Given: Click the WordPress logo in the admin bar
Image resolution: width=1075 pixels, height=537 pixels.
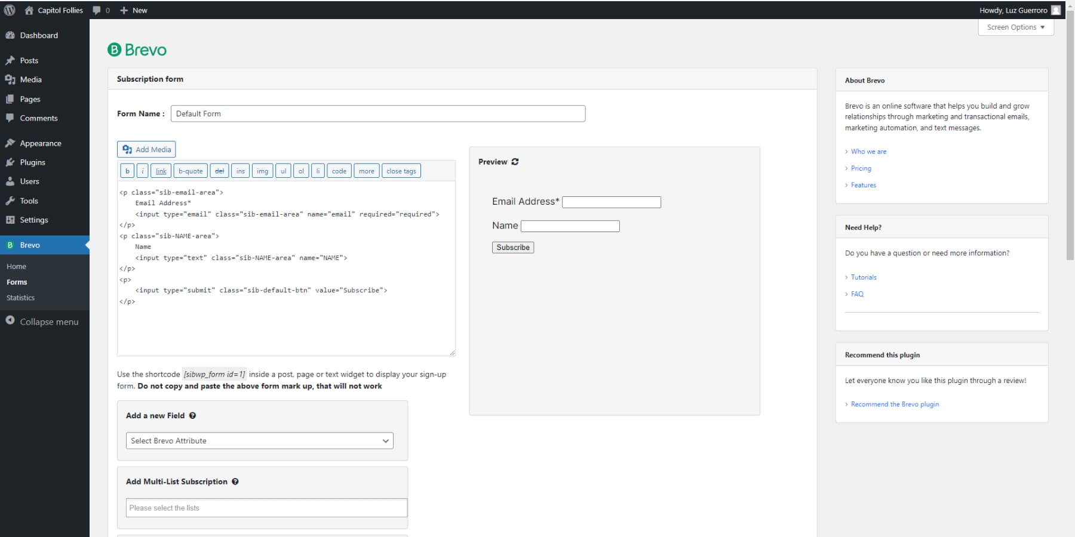Looking at the screenshot, I should pyautogui.click(x=9, y=10).
